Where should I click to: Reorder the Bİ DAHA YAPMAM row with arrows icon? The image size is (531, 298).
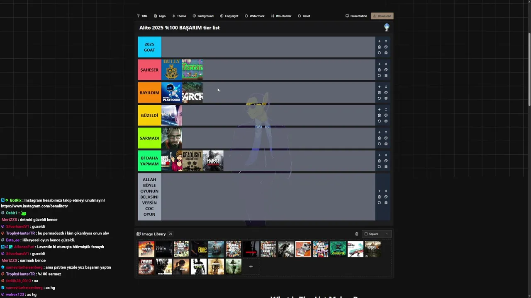coord(386,155)
